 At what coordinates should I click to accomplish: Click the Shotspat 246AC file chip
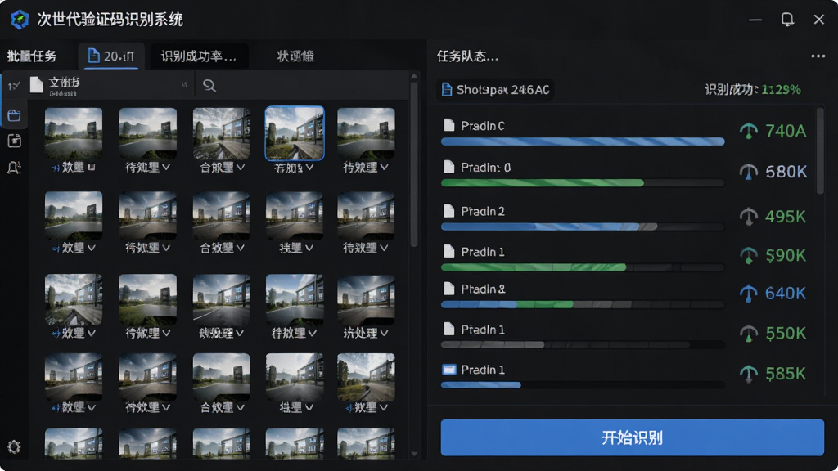(495, 89)
